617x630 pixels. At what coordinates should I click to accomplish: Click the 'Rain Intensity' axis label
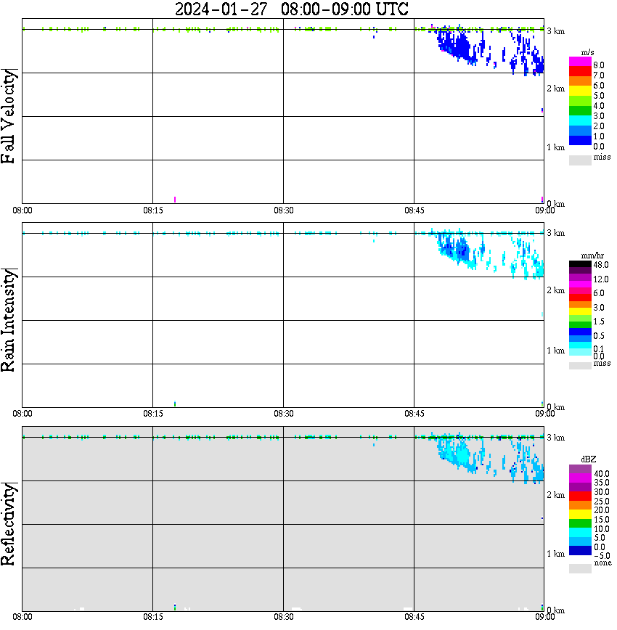[9, 320]
